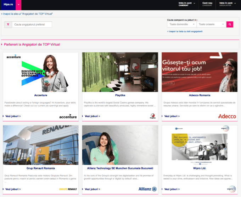Click the Playtika company title
This screenshot has height=197, width=241.
point(120,95)
